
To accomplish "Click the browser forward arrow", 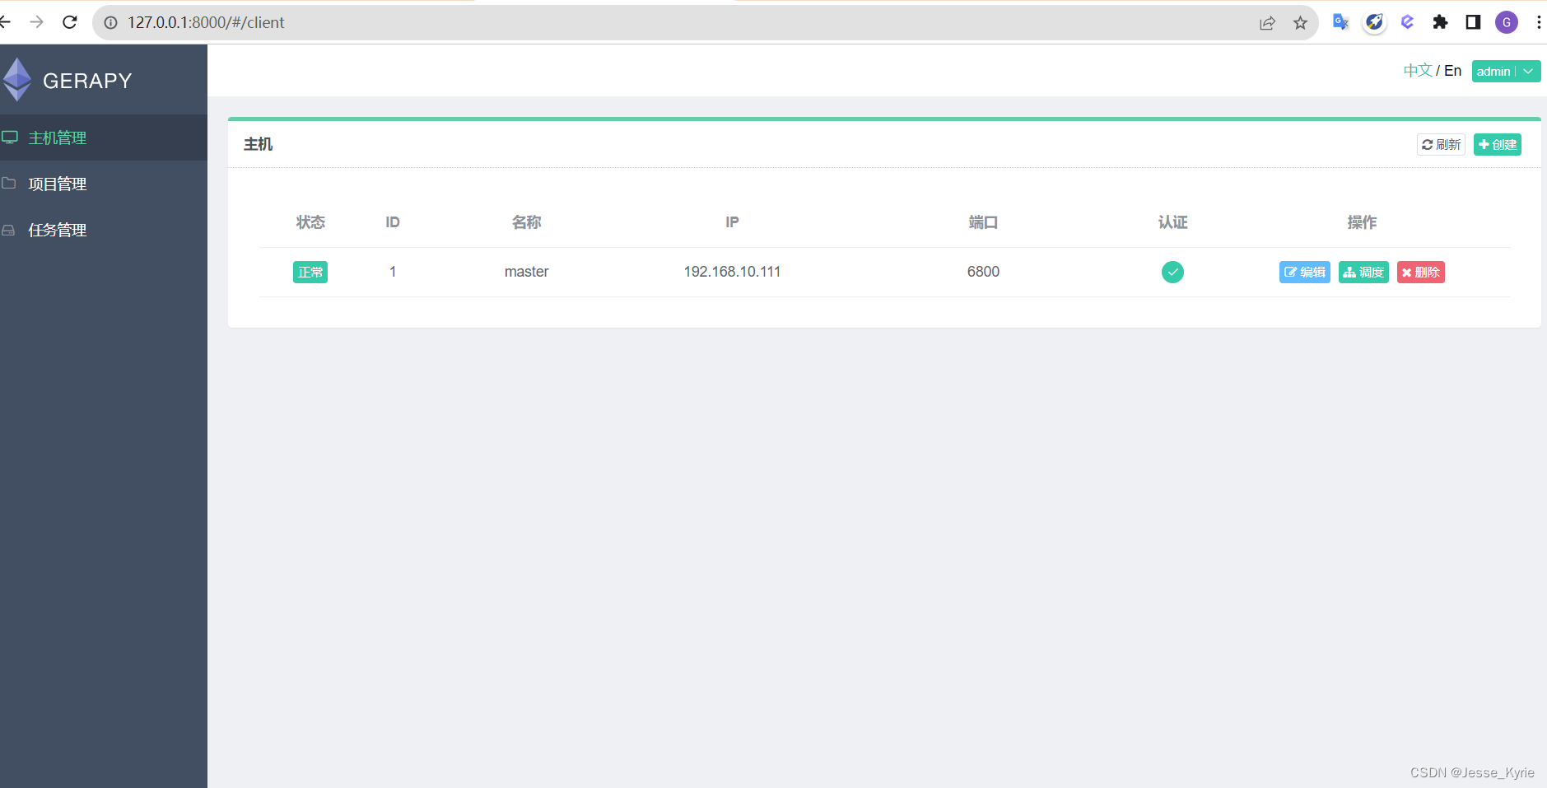I will [36, 22].
